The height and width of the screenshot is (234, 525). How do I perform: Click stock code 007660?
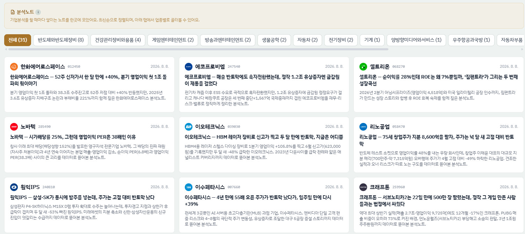point(234,188)
